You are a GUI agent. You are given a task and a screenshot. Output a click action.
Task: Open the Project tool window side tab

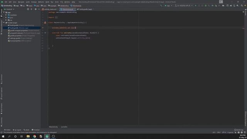pyautogui.click(x=2, y=13)
